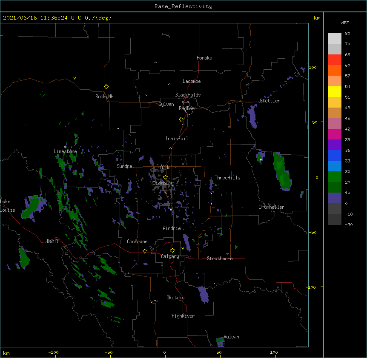Select the yellow diamond marker below Cochrane
Viewport: 367px width, 358px height.
pyautogui.click(x=145, y=251)
